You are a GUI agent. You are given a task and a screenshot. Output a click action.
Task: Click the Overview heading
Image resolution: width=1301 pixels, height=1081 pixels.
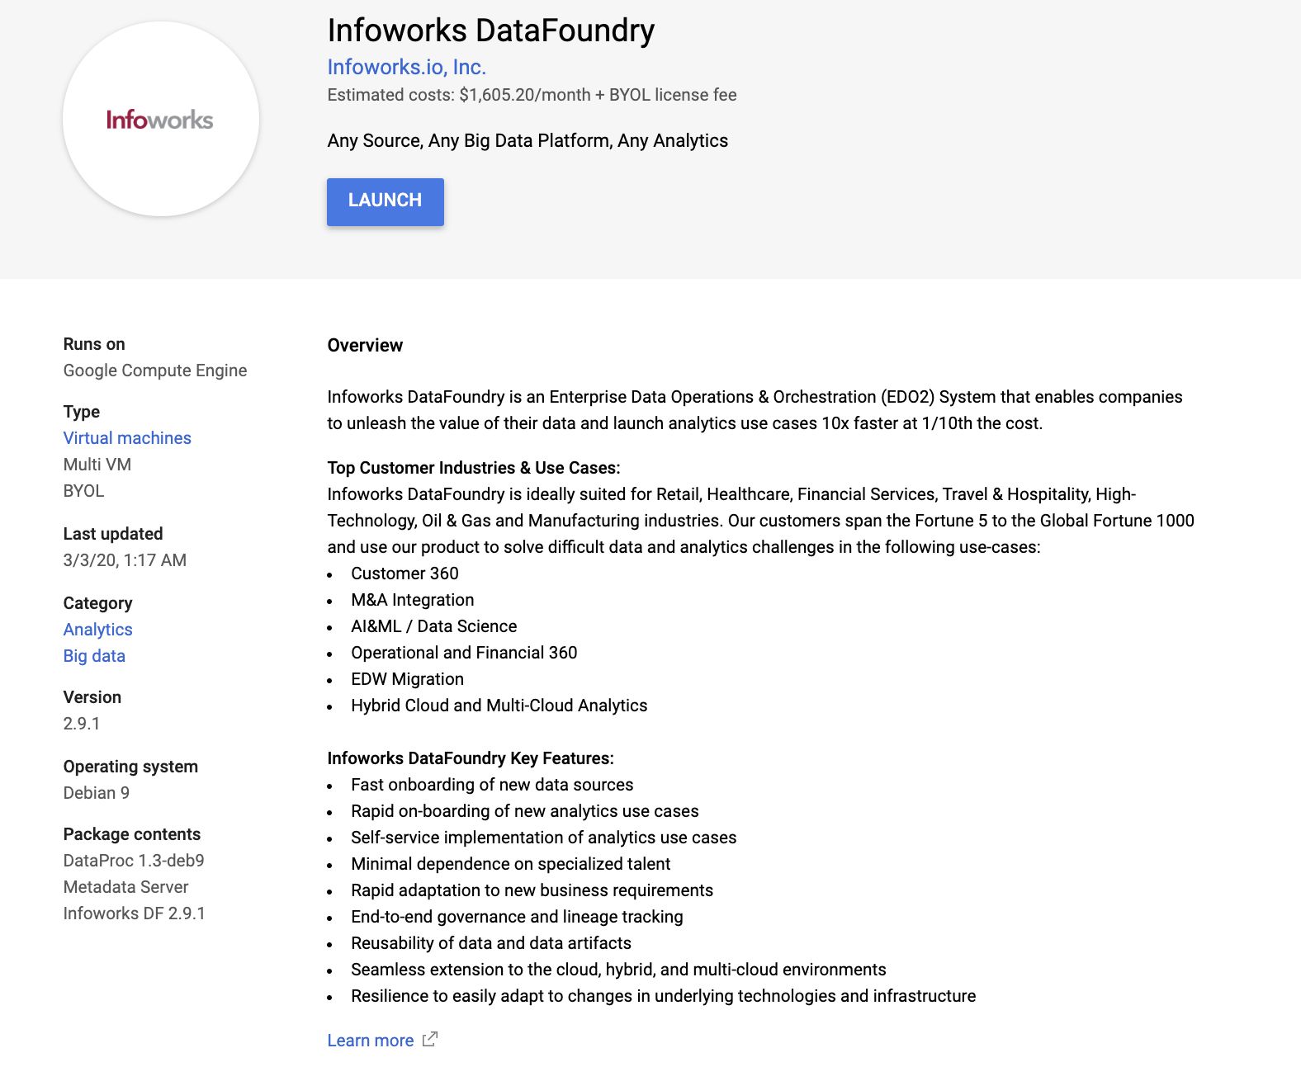pyautogui.click(x=365, y=346)
